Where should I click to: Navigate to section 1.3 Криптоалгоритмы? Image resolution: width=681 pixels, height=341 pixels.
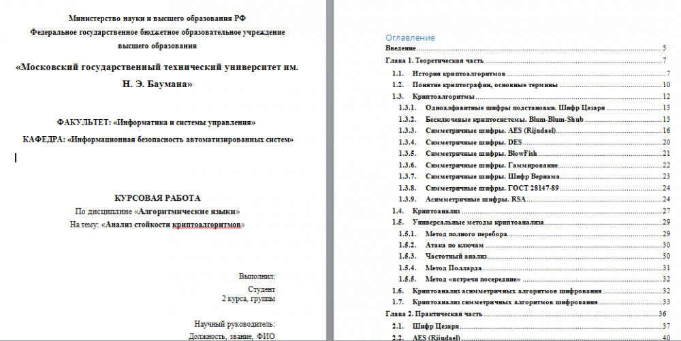click(x=444, y=97)
